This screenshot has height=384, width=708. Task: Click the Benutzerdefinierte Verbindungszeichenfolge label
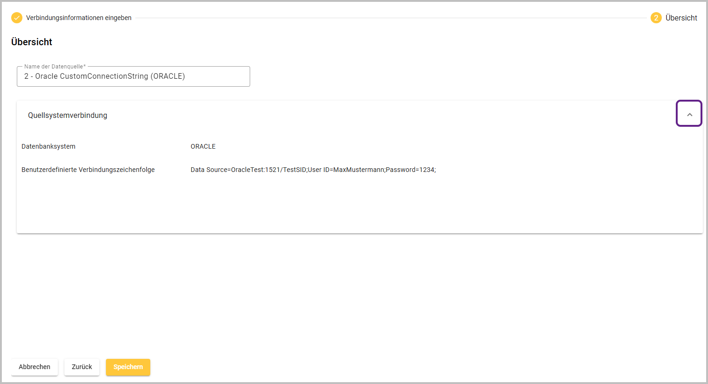88,170
